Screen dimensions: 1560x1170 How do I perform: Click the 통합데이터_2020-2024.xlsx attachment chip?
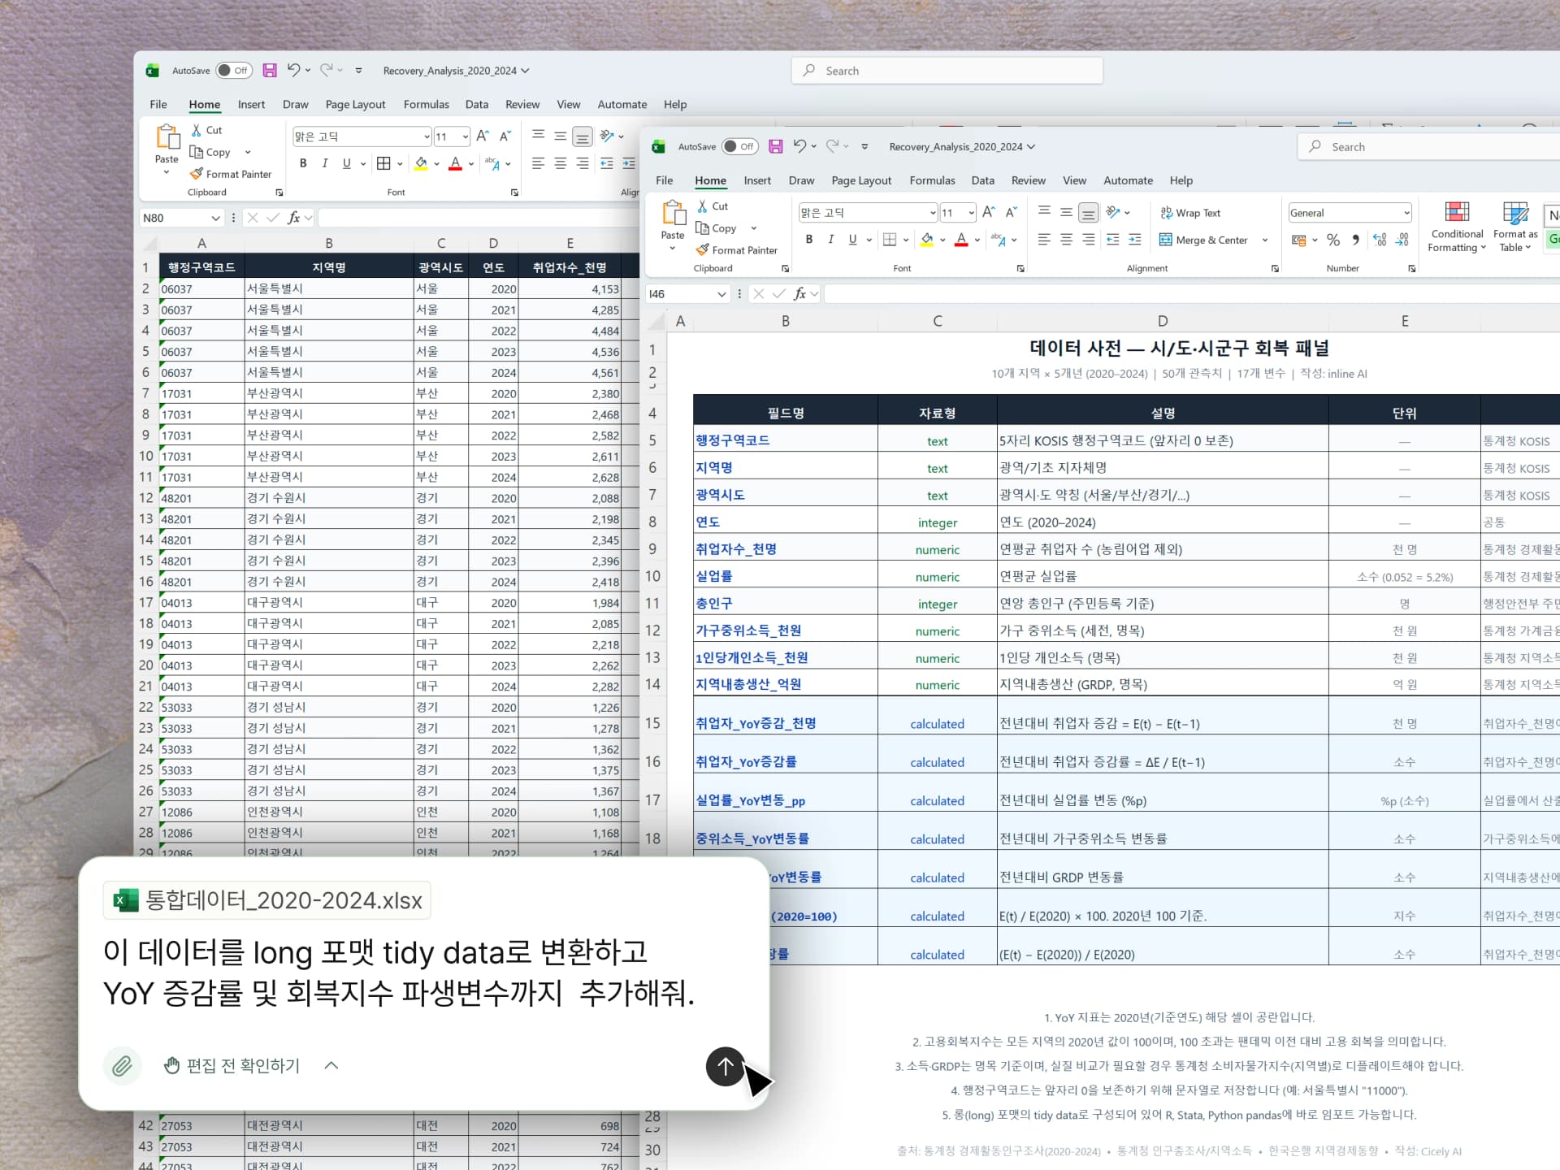tap(267, 900)
